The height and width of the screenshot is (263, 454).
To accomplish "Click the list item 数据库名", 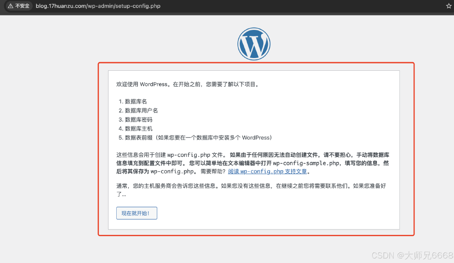I will (x=136, y=102).
